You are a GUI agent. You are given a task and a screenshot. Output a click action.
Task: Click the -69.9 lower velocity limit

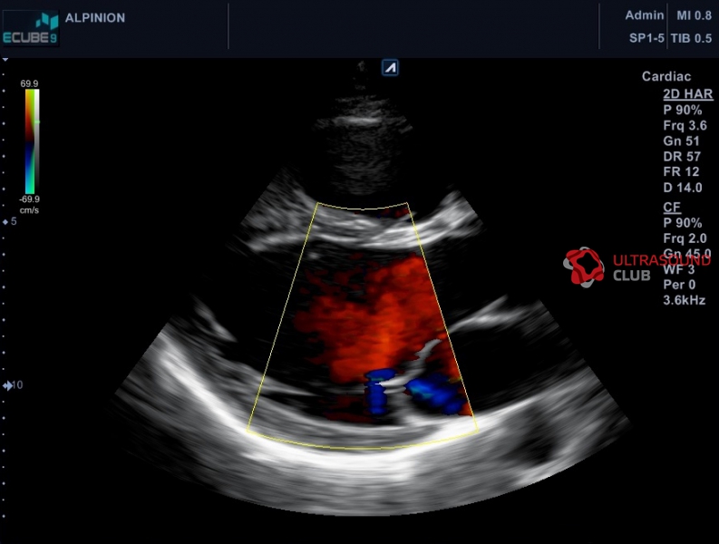click(x=29, y=199)
